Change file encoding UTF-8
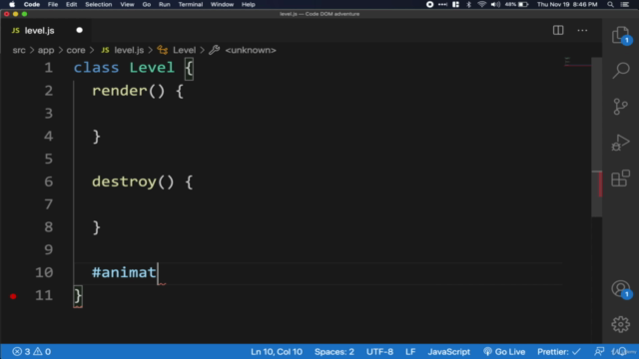The image size is (639, 359). [x=379, y=351]
